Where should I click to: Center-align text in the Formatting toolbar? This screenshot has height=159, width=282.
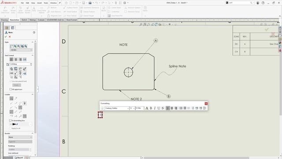pyautogui.click(x=172, y=108)
